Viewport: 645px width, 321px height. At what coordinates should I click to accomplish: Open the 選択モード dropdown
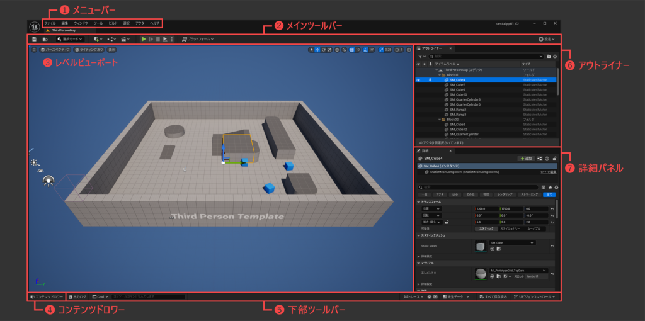click(71, 39)
